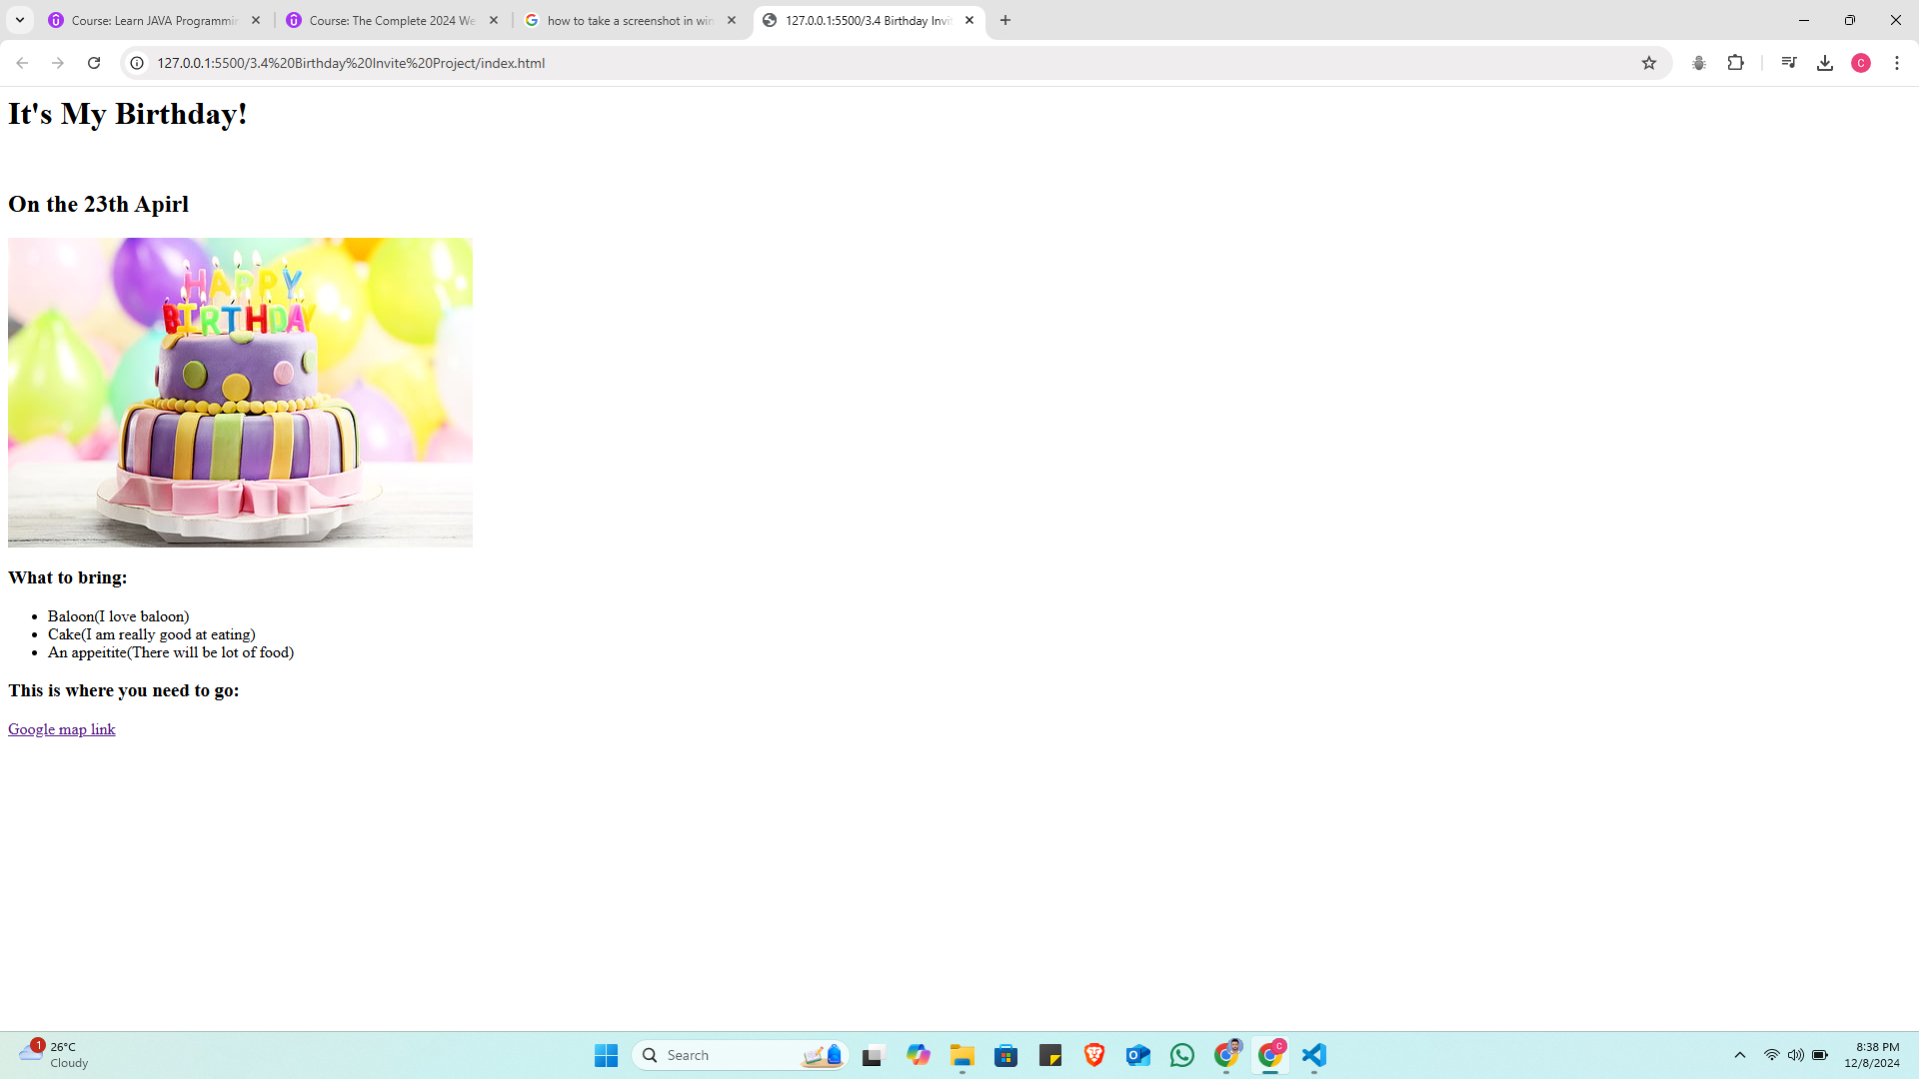The height and width of the screenshot is (1079, 1919).
Task: View site information icon in address bar
Action: 137,63
